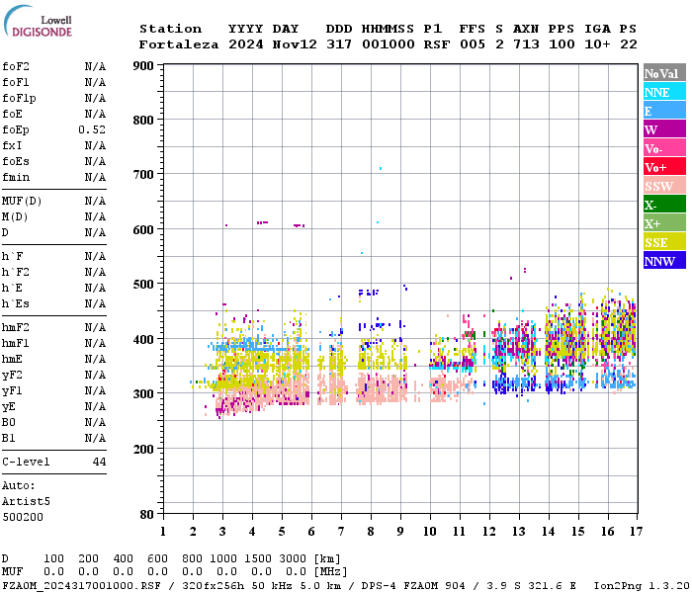Click the Ion2Png 1.3.20 version text
This screenshot has height=593, width=692.
642,586
